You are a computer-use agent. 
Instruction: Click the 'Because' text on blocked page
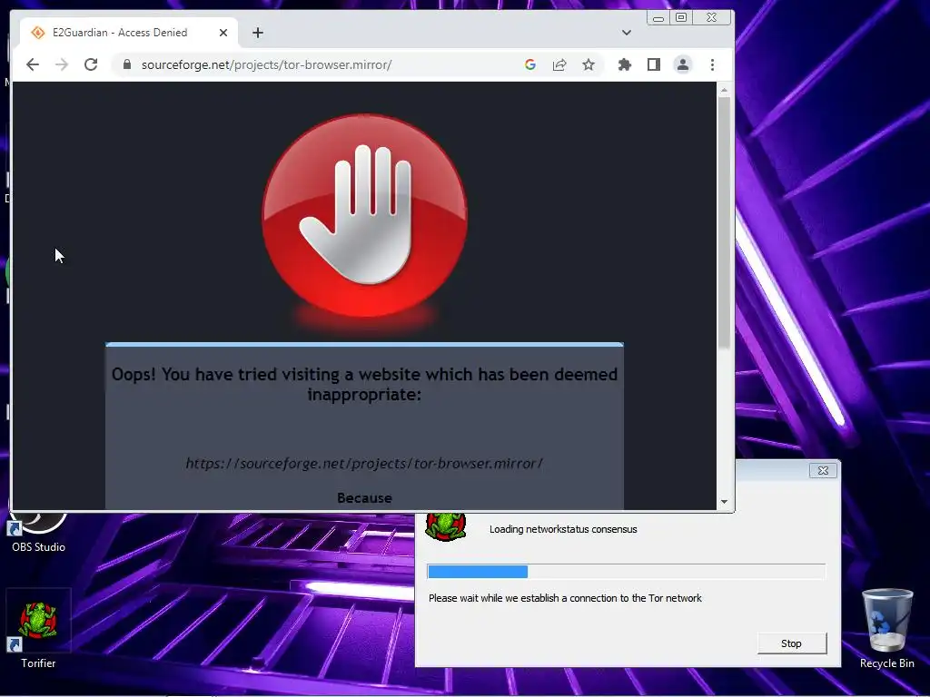click(364, 498)
